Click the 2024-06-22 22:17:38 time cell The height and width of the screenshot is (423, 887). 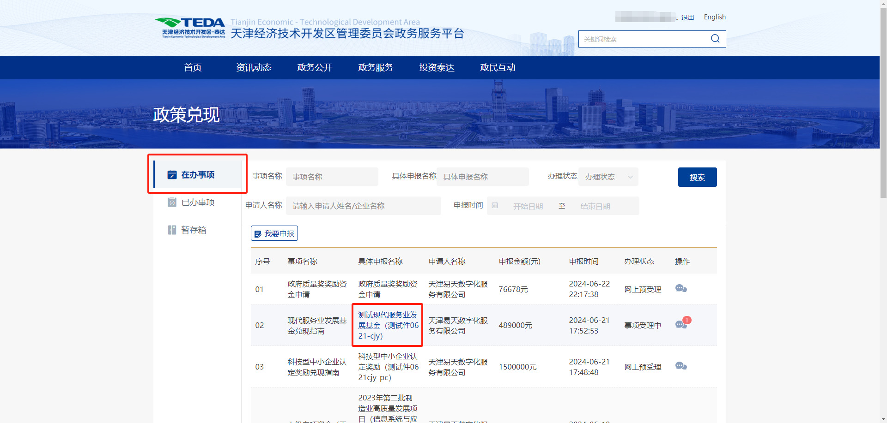click(589, 289)
